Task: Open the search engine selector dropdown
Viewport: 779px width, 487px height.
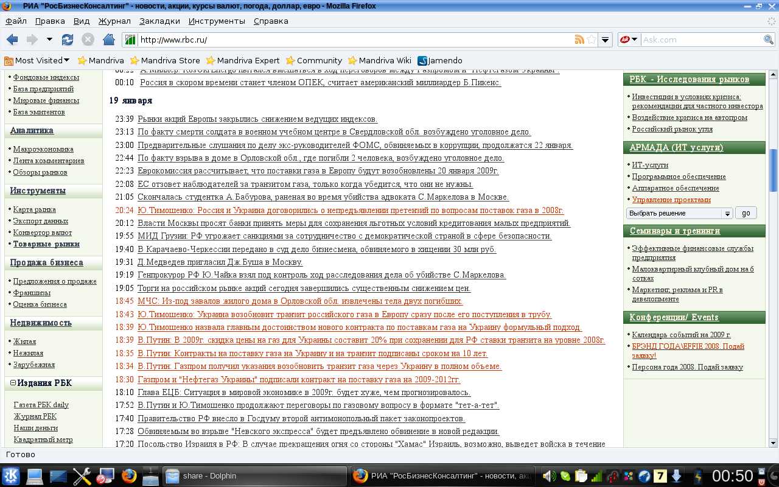Action: (629, 40)
